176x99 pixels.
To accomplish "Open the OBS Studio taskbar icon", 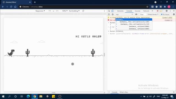I will pyautogui.click(x=60, y=97).
